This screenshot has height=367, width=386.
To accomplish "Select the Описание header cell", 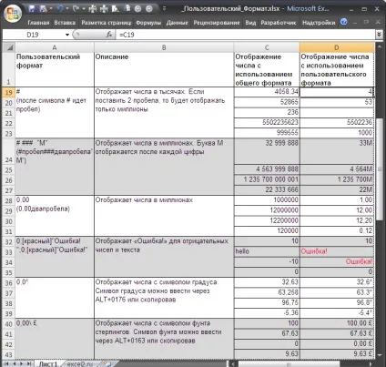I will tap(164, 69).
